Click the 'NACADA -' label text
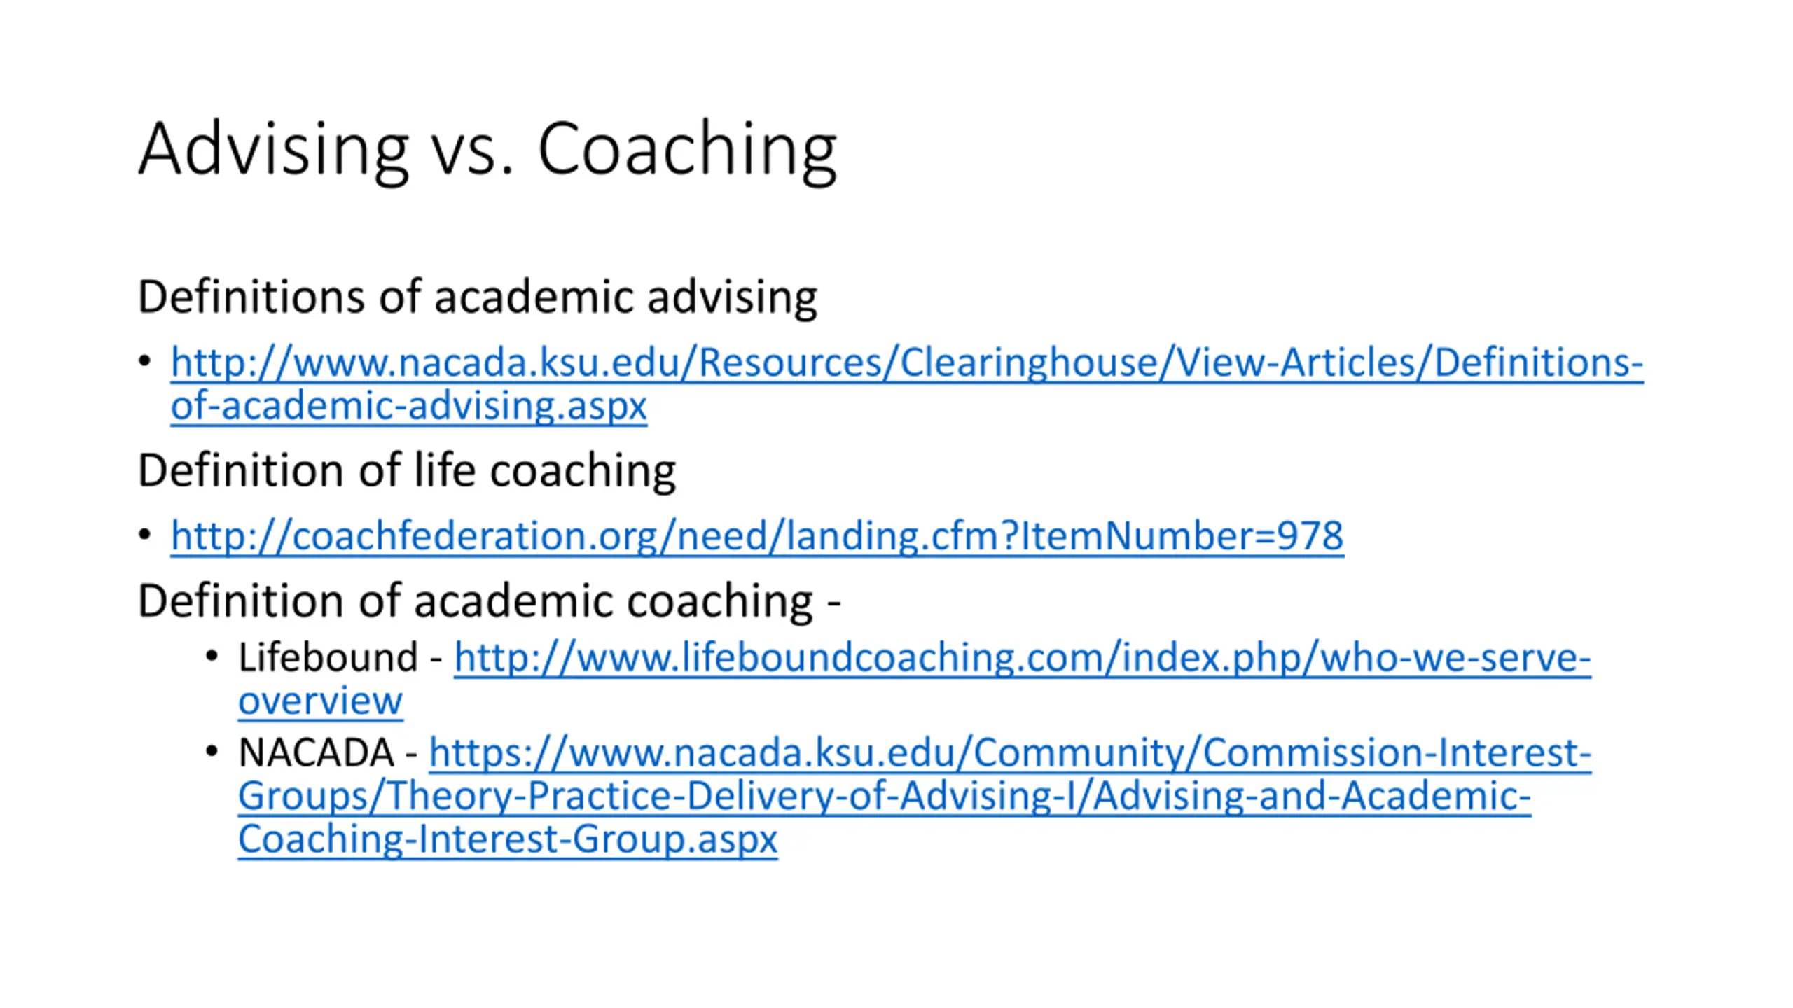The width and height of the screenshot is (1793, 1008). point(328,753)
